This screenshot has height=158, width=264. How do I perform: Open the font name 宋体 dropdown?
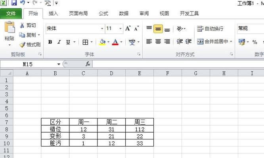pyautogui.click(x=102, y=29)
